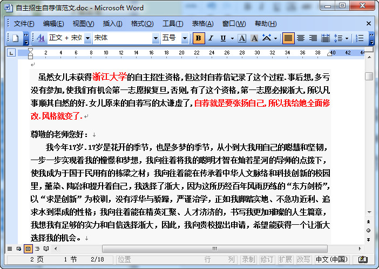Open the Style dropdown showing 正文 + 宋体
379x269 pixels.
(88, 38)
